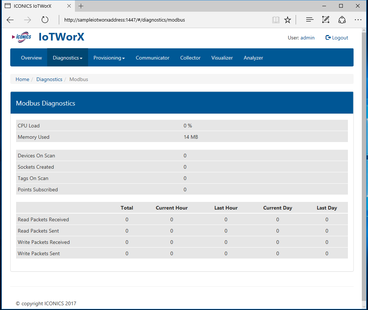Open the Analyzer menu item

tap(253, 58)
